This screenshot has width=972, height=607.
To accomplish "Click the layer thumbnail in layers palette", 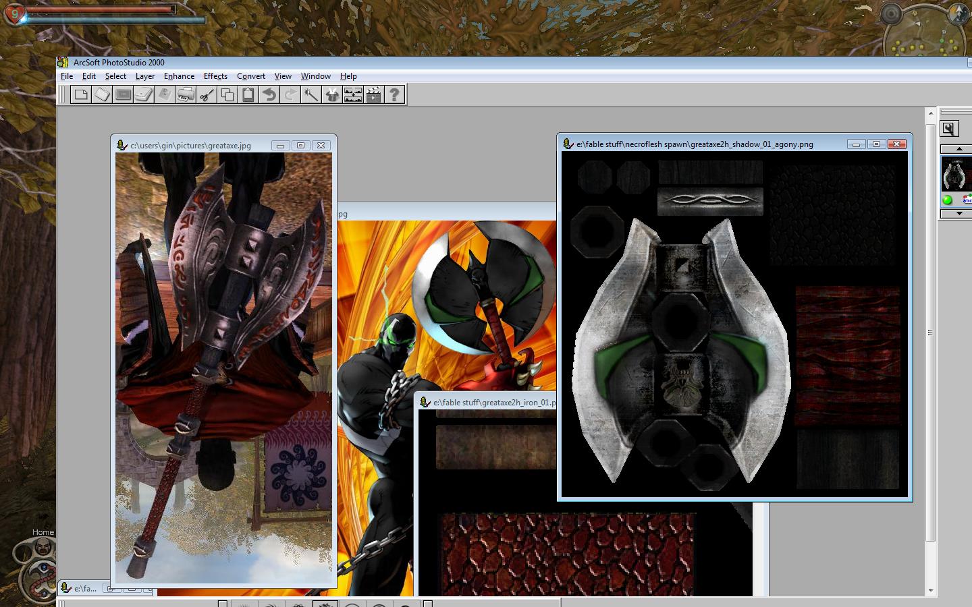I will pyautogui.click(x=956, y=175).
